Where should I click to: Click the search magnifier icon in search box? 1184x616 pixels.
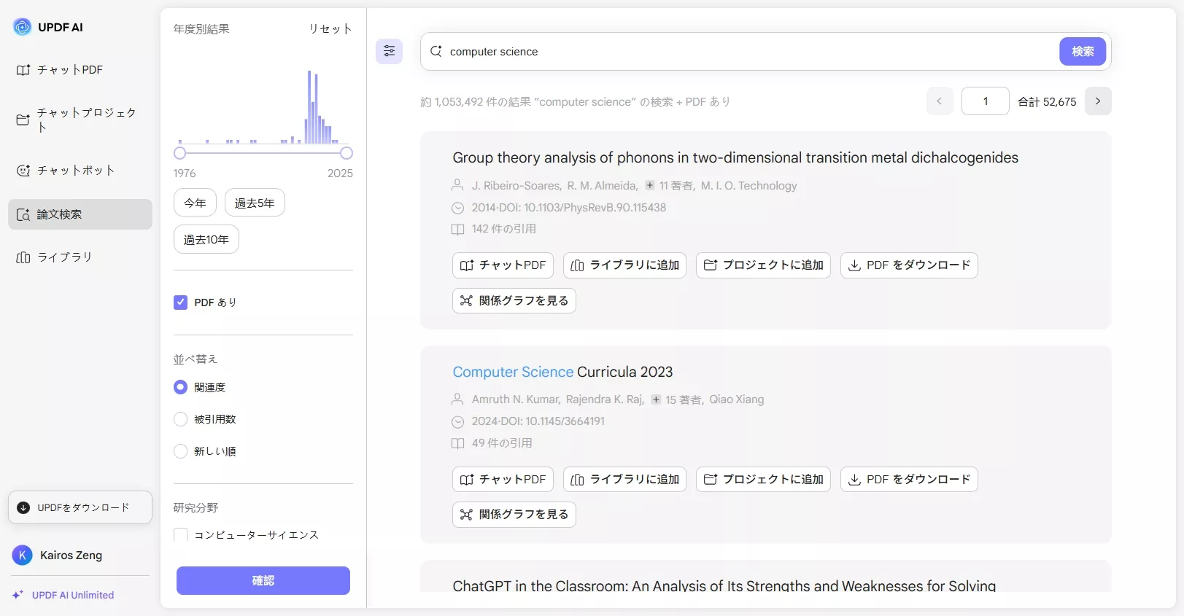tap(436, 51)
